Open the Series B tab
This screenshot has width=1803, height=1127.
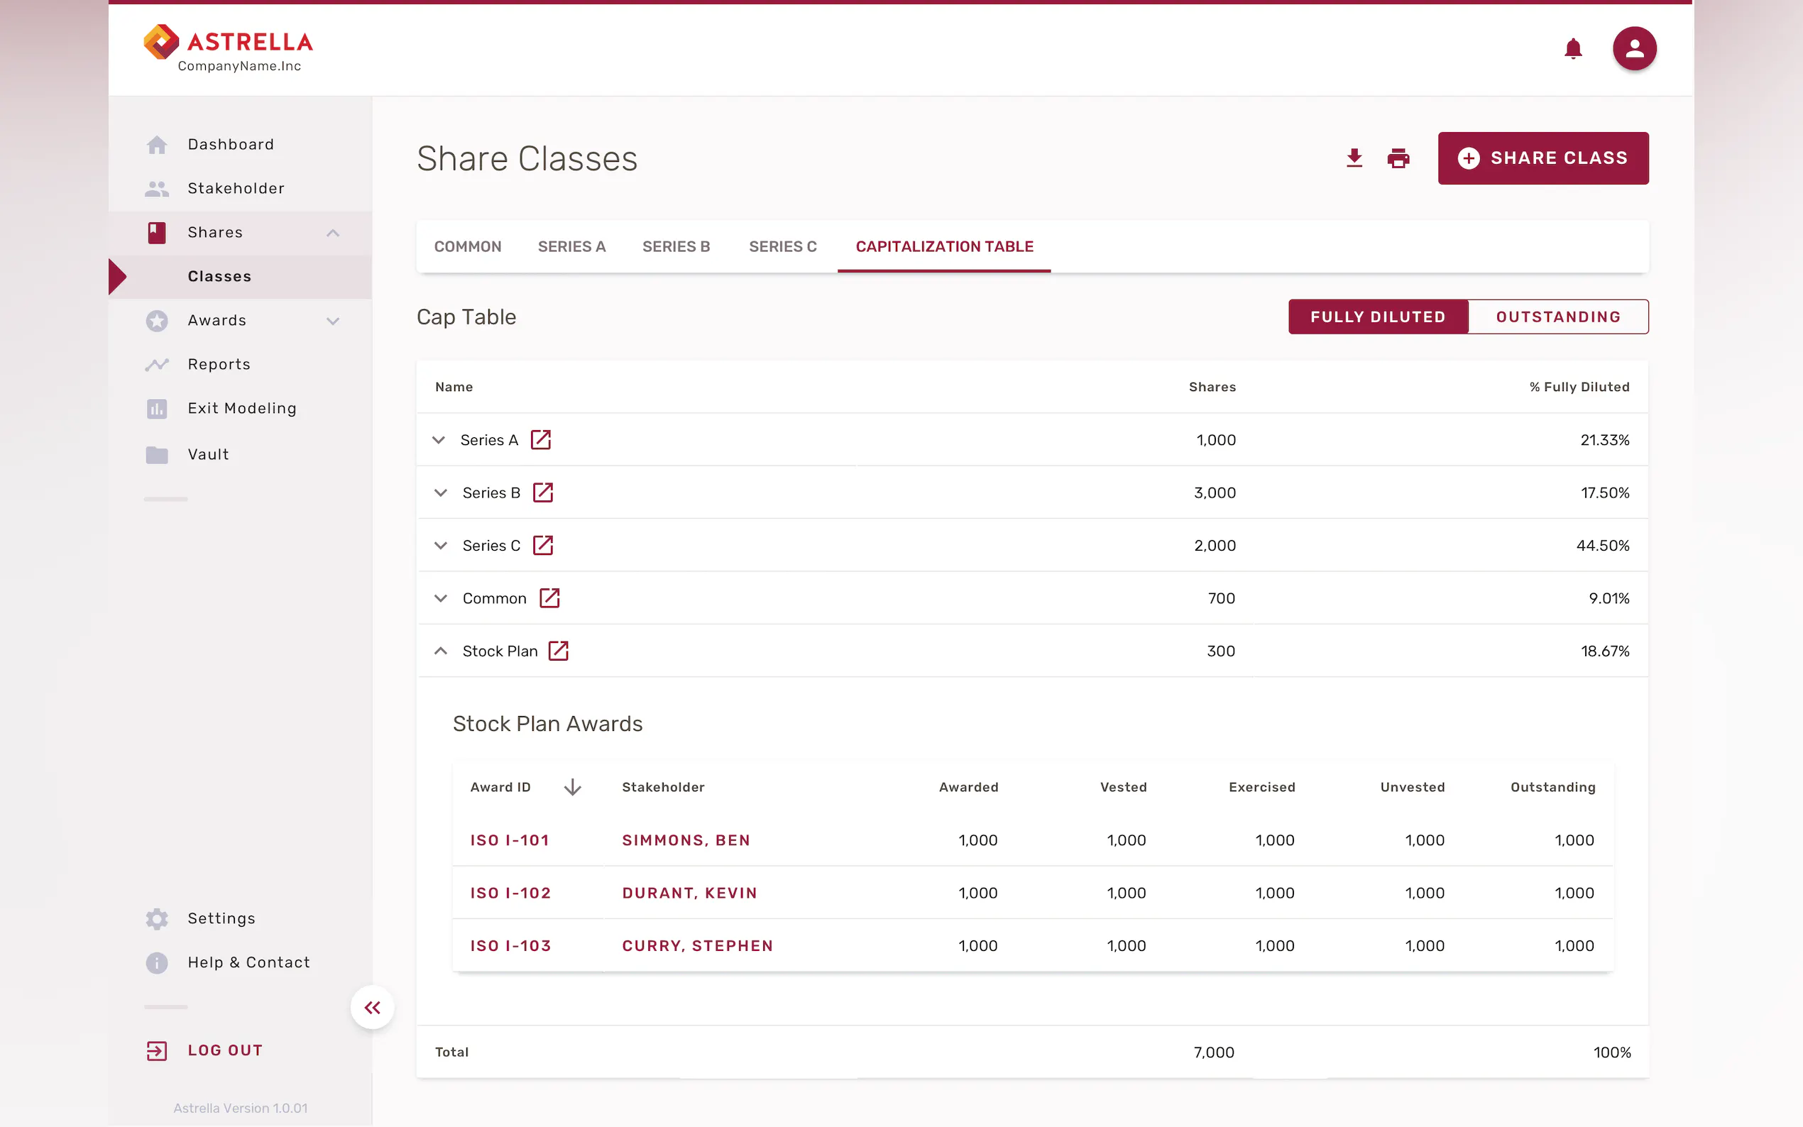[x=676, y=247]
